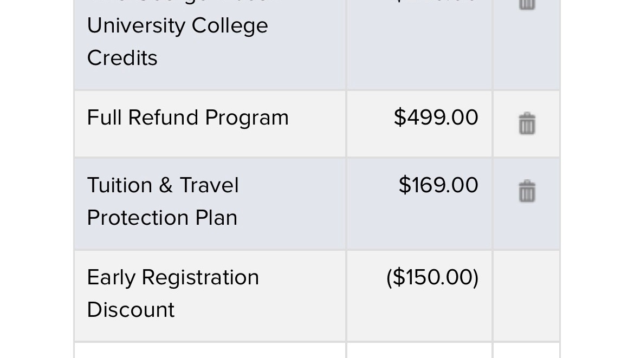The image size is (634, 358).
Task: Remove Tuition & Travel Protection Plan via trash
Action: pos(527,191)
